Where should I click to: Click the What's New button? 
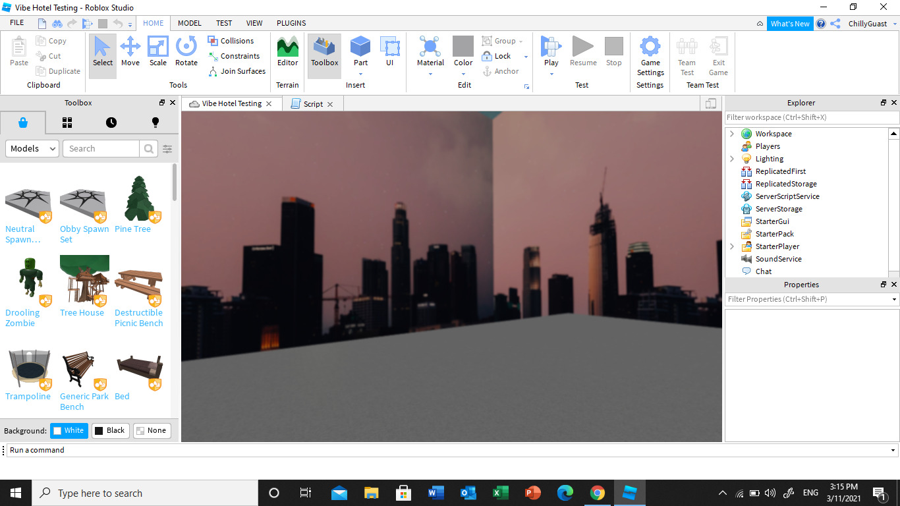790,23
